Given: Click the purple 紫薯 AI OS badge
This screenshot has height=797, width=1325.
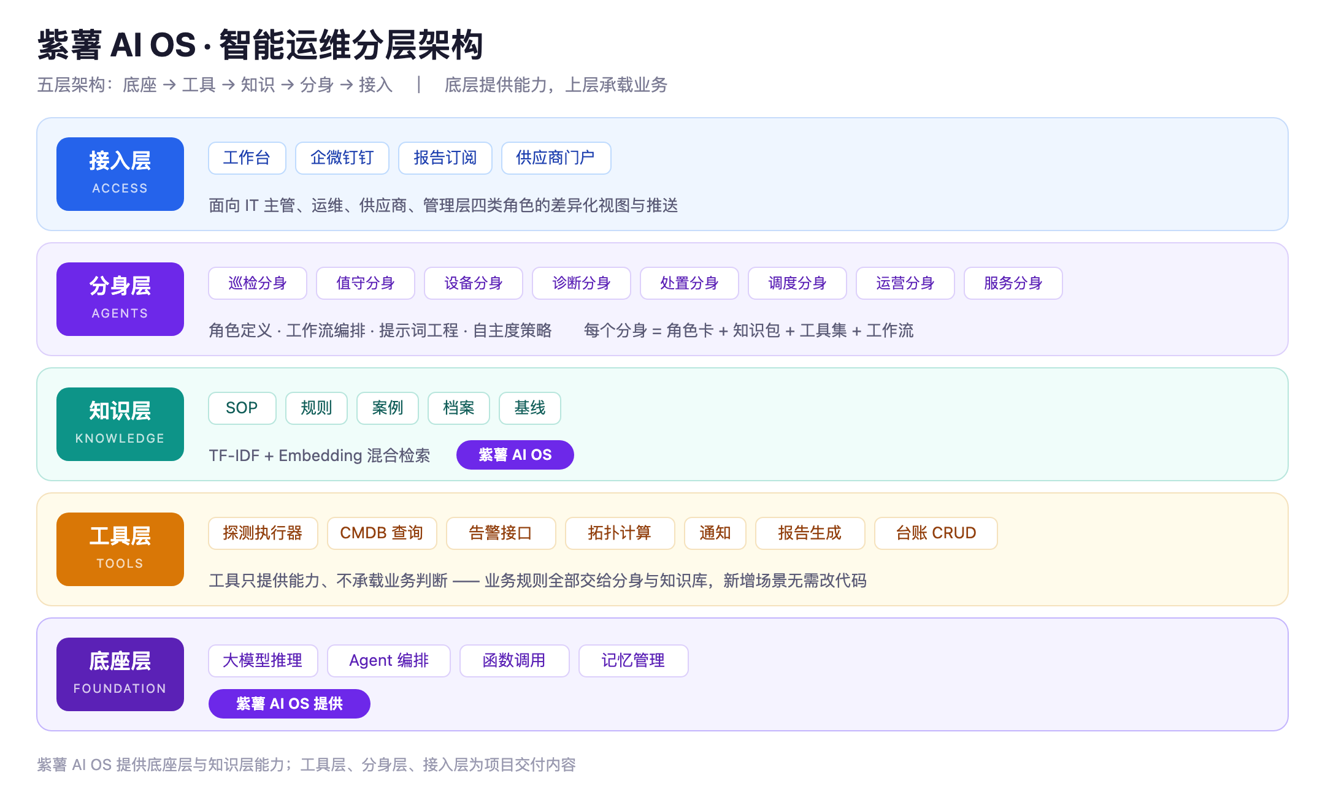Looking at the screenshot, I should coord(515,455).
